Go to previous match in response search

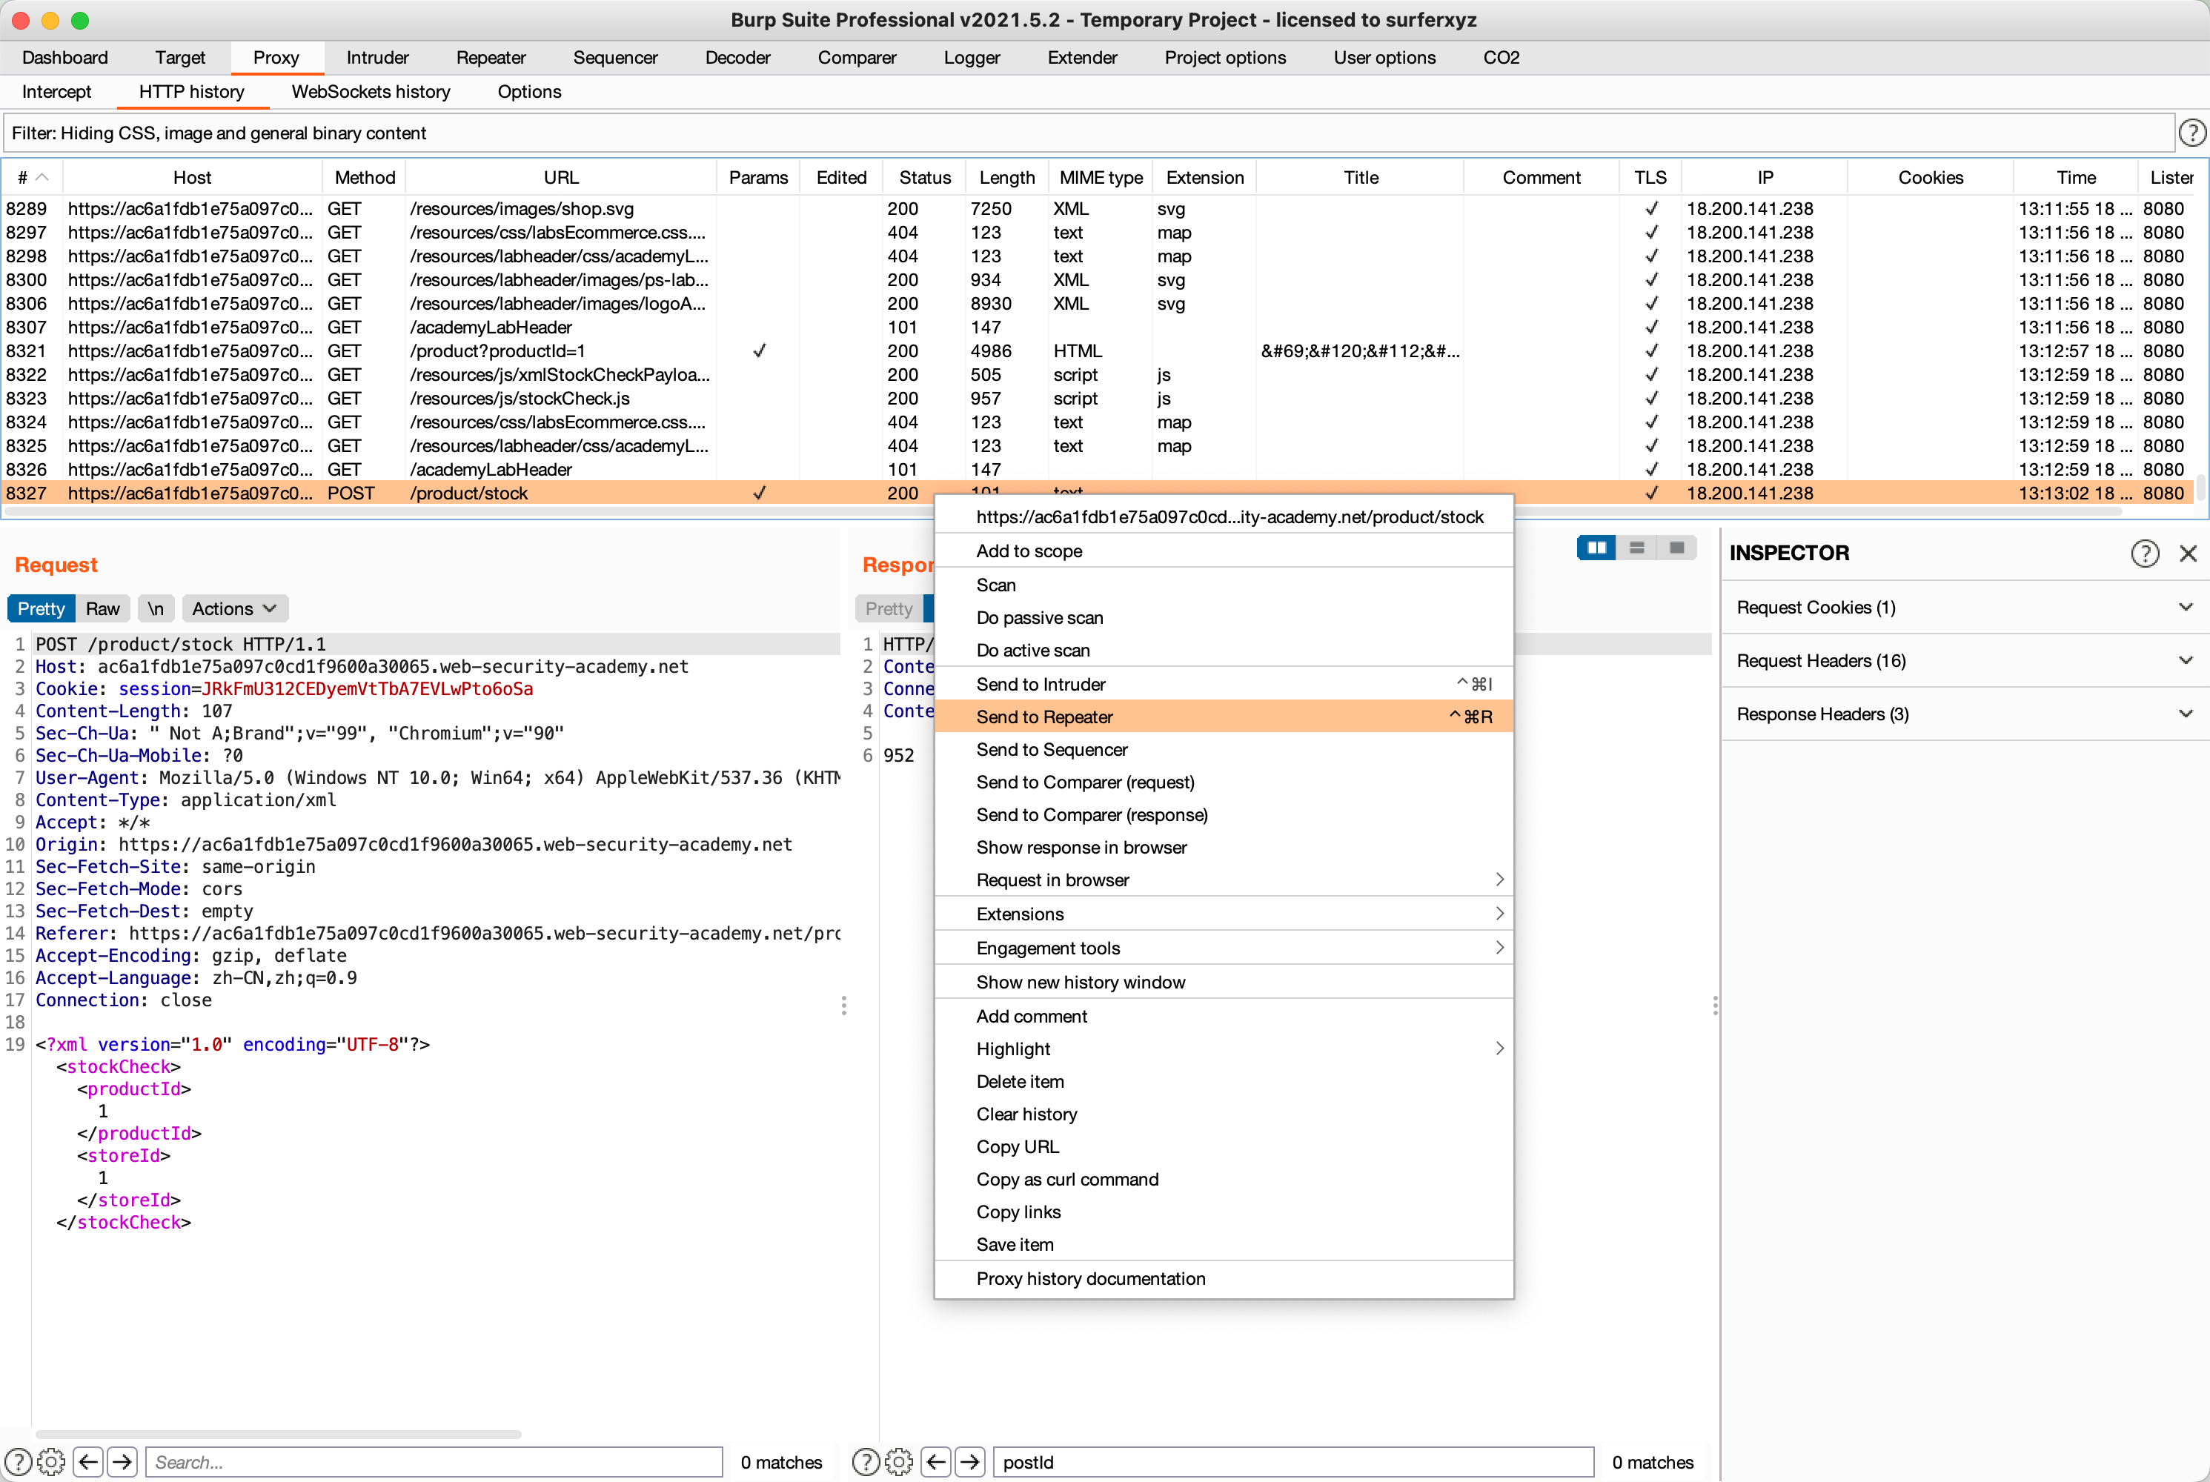[x=936, y=1462]
